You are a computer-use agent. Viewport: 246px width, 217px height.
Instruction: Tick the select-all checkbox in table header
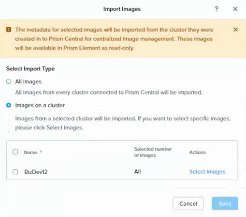click(15, 152)
